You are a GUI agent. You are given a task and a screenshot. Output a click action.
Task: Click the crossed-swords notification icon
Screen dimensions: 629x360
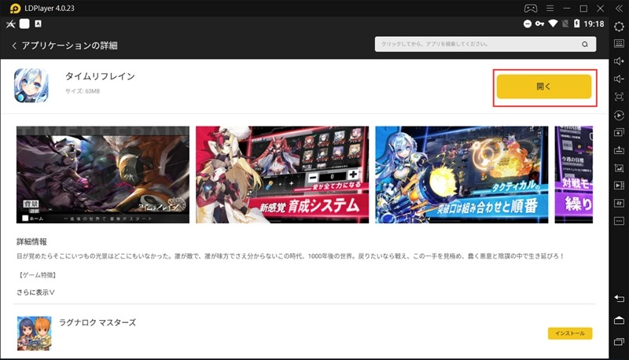click(x=11, y=24)
